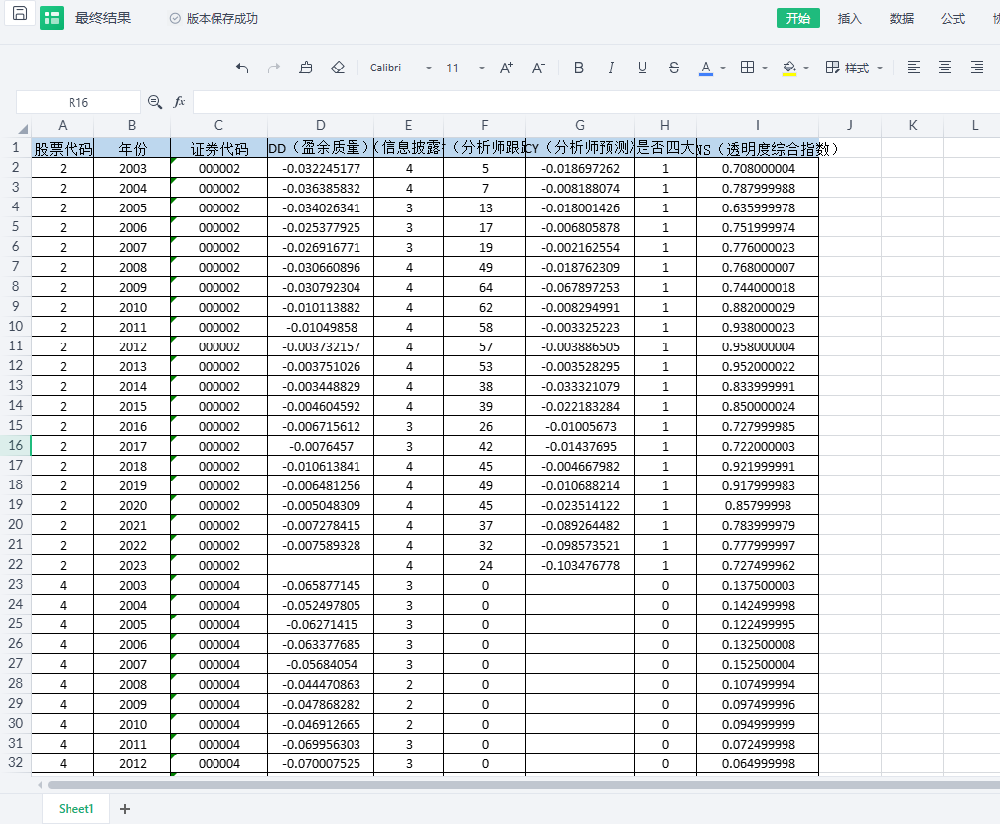Click cell with value 0.064999998

[x=758, y=763]
